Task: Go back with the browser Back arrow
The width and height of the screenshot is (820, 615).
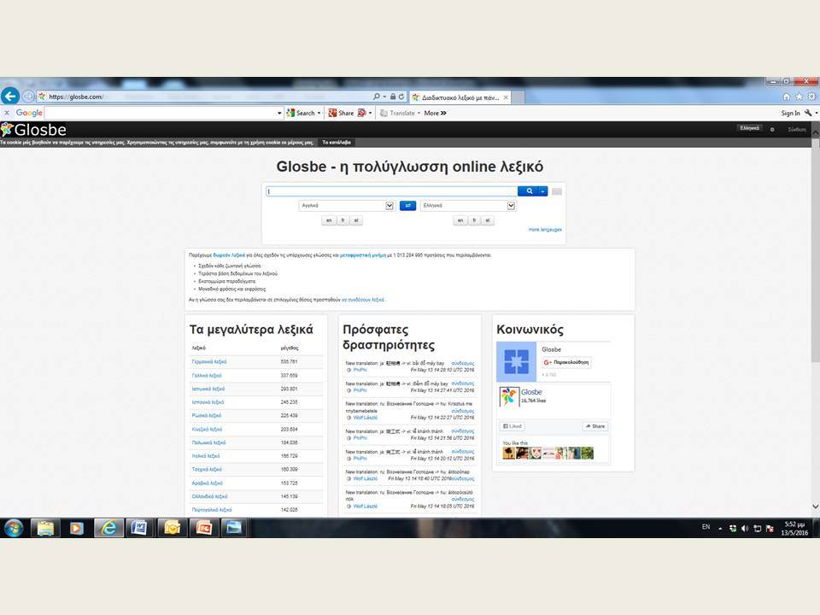Action: pyautogui.click(x=10, y=97)
